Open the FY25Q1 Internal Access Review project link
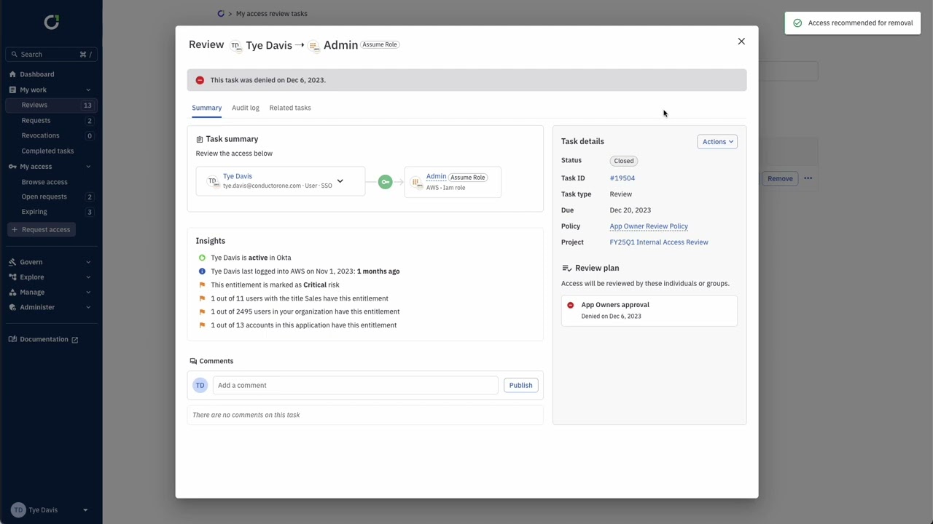 [x=659, y=242]
